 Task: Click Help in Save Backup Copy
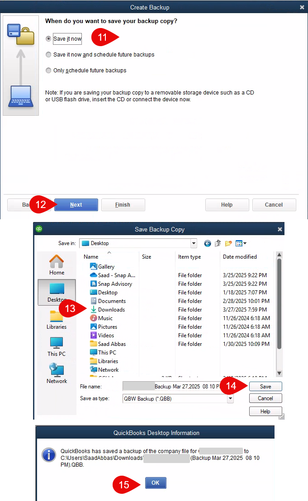coord(265,411)
